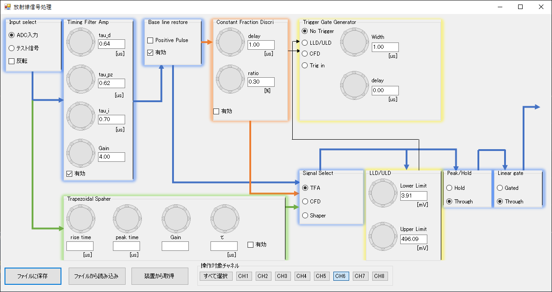Click the Trapezoidal rise time knob
This screenshot has width=552, height=292.
pos(80,219)
